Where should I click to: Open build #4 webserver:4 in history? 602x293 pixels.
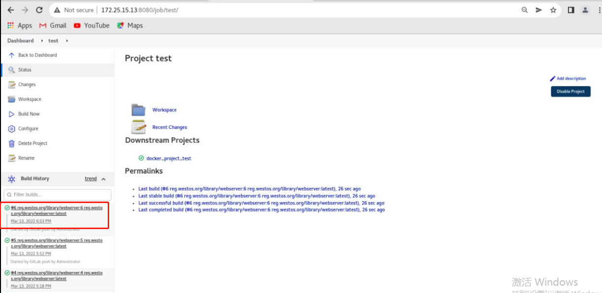coord(57,276)
